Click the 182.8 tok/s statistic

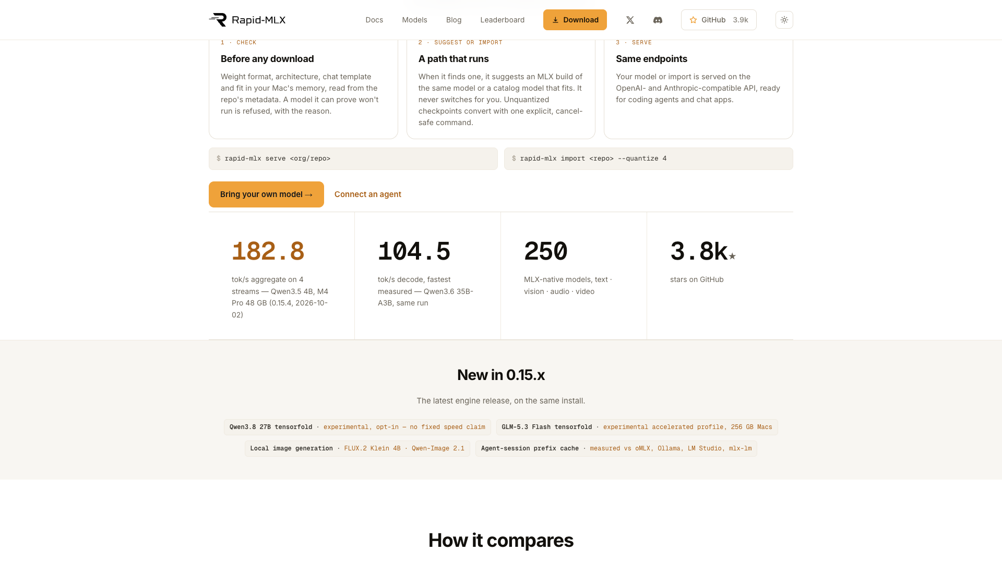(x=268, y=251)
